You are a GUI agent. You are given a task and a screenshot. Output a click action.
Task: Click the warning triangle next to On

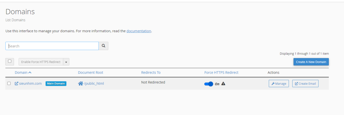coord(223,84)
